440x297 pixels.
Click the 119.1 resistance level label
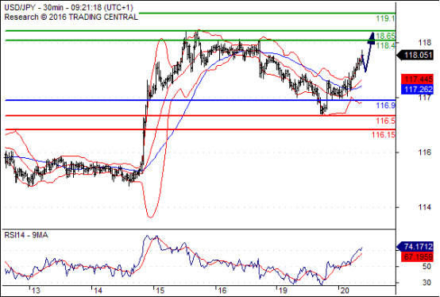[385, 19]
